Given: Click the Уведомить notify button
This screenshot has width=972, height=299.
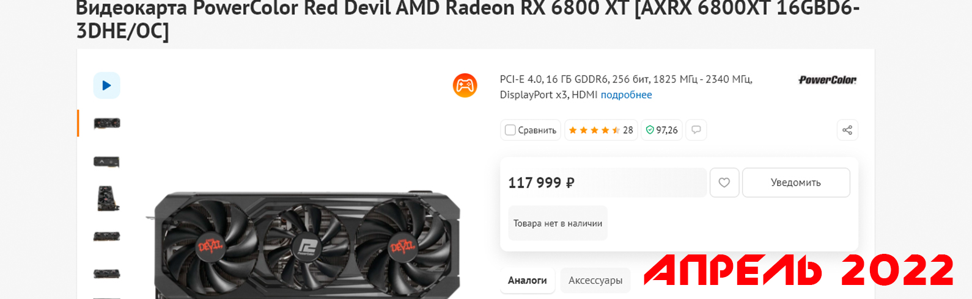Looking at the screenshot, I should coord(796,182).
